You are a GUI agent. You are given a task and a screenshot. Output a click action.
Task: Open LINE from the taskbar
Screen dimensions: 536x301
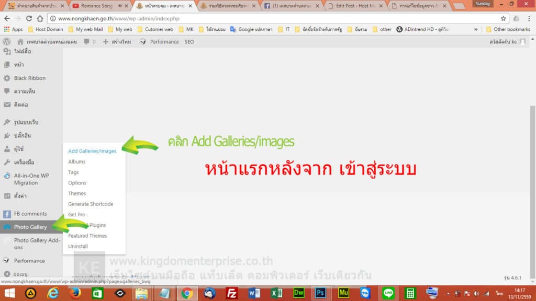click(x=387, y=293)
